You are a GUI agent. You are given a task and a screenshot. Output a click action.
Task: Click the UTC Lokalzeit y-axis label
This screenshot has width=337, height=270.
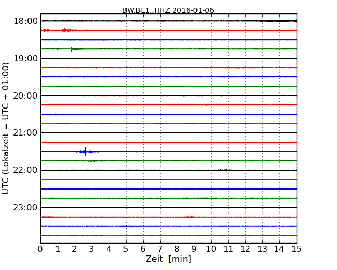pyautogui.click(x=6, y=128)
